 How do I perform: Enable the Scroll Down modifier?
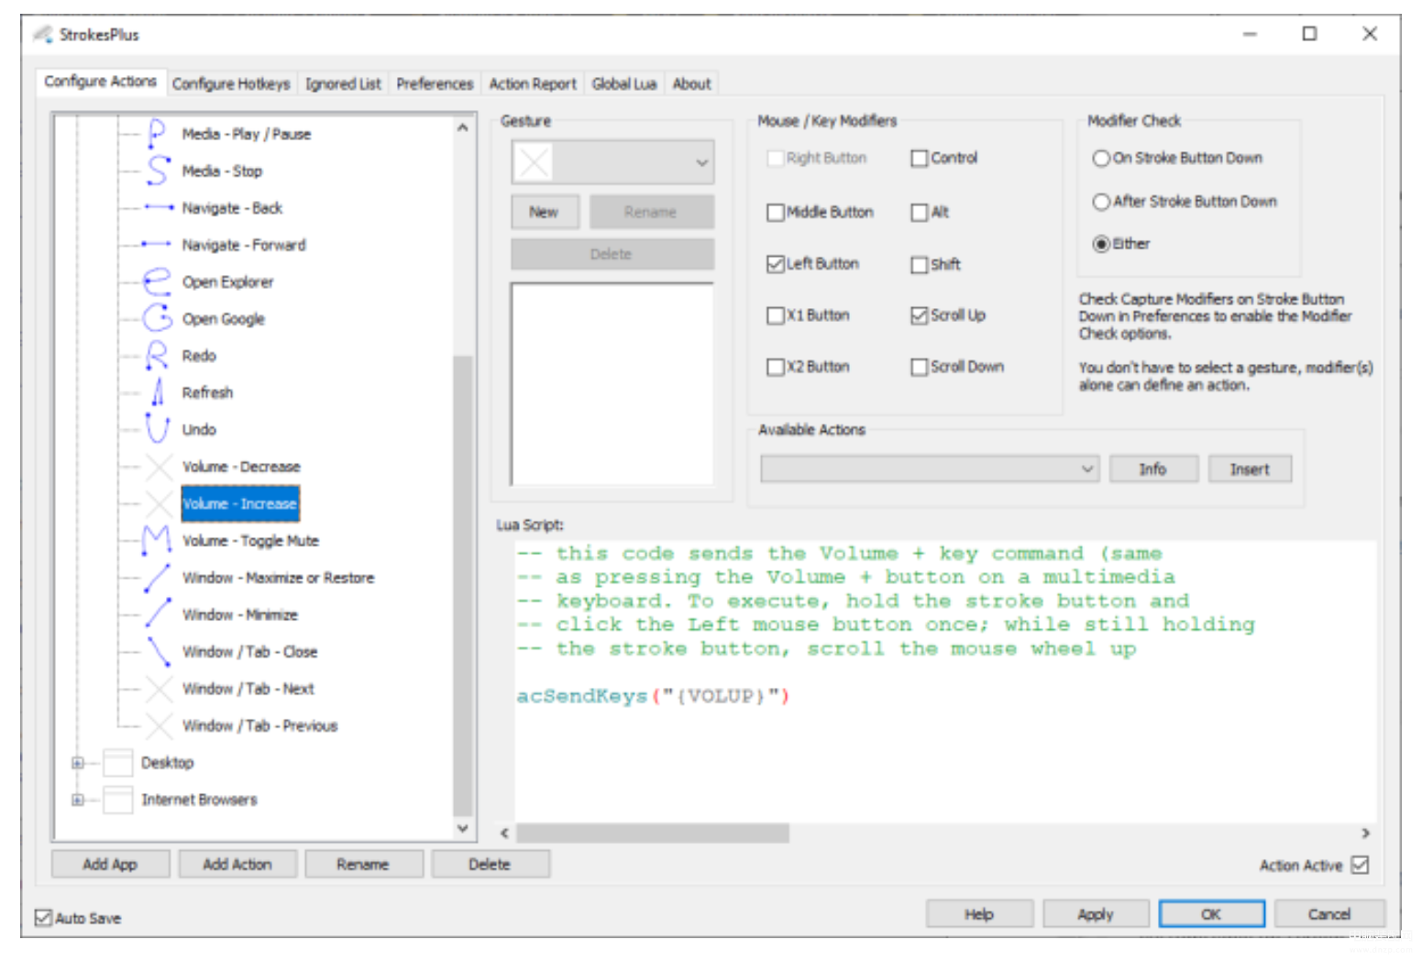920,367
